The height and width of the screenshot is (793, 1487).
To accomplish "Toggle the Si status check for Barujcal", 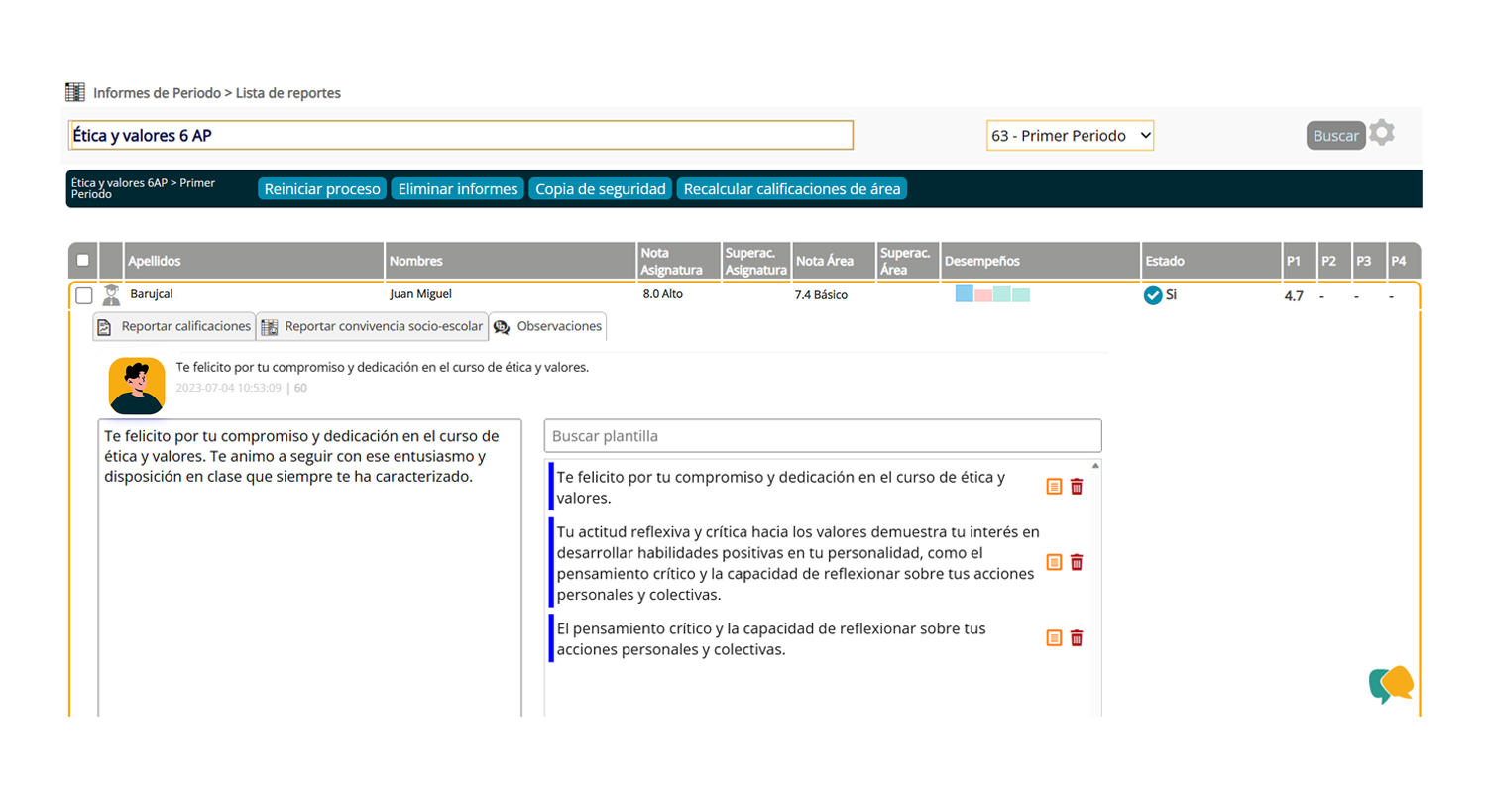I will coord(1152,295).
